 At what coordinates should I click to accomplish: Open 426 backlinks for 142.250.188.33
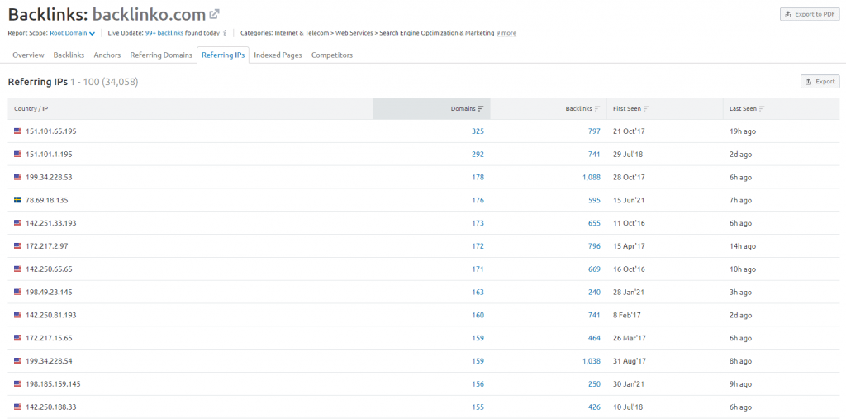click(594, 407)
